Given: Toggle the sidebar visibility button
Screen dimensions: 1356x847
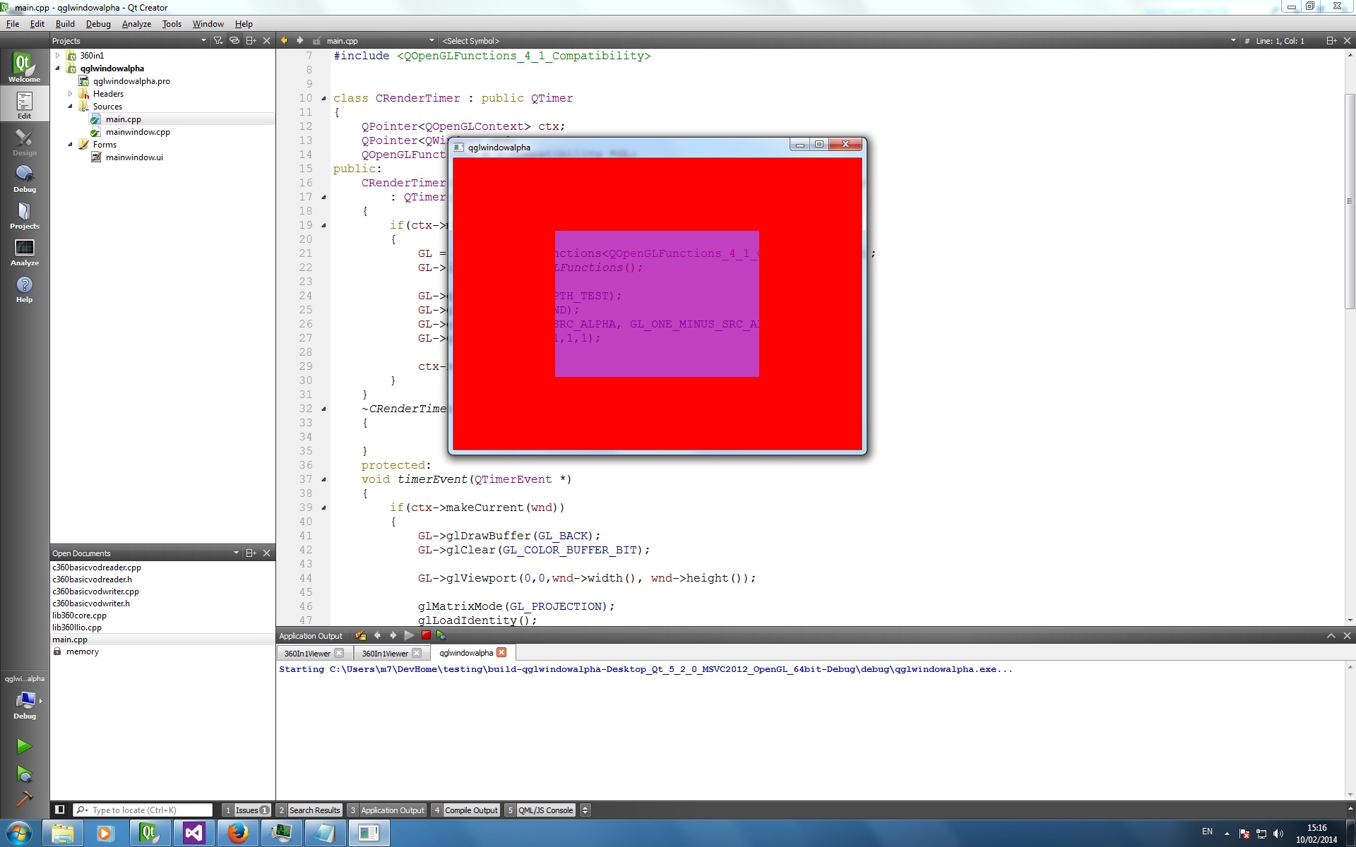Looking at the screenshot, I should 60,810.
